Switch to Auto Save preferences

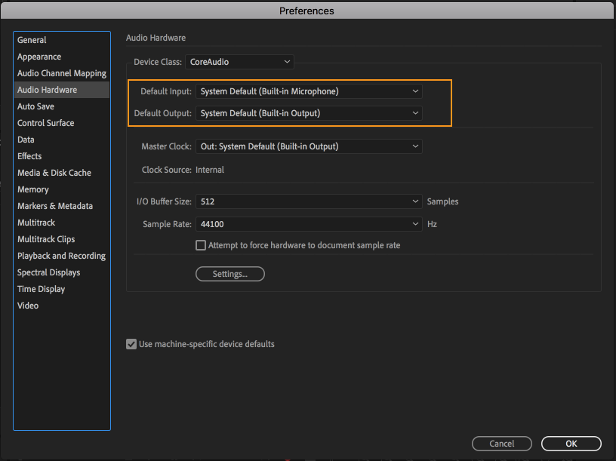pyautogui.click(x=35, y=106)
